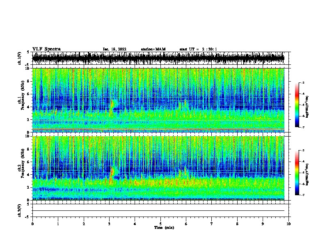
Task: Click the ch.2 frequency axis "6" tick label
Action: point(29,162)
